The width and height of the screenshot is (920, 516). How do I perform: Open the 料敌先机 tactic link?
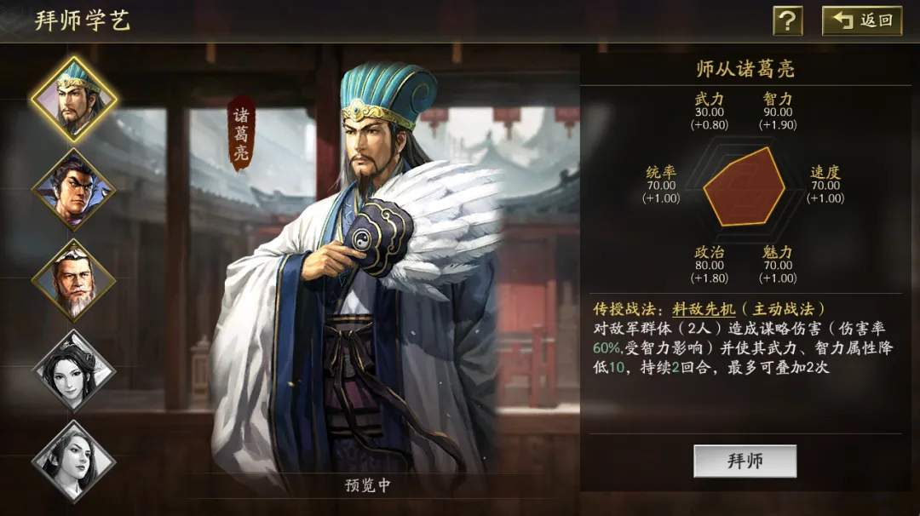[704, 309]
